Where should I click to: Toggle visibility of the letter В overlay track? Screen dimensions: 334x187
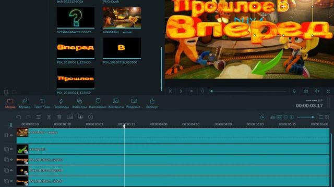[11, 170]
